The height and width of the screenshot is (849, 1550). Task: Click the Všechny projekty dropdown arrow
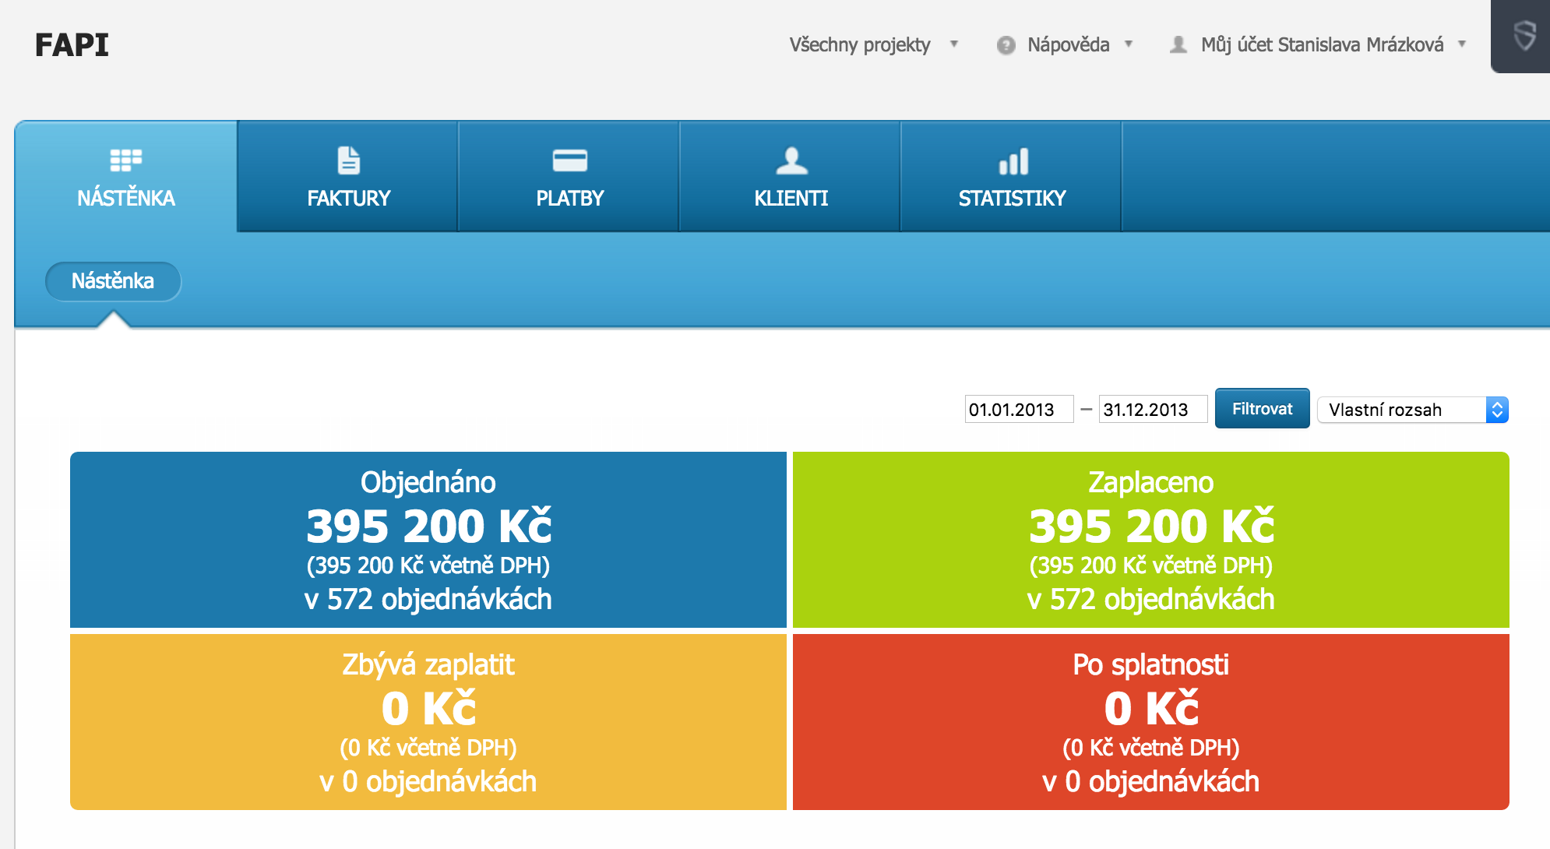tap(953, 44)
